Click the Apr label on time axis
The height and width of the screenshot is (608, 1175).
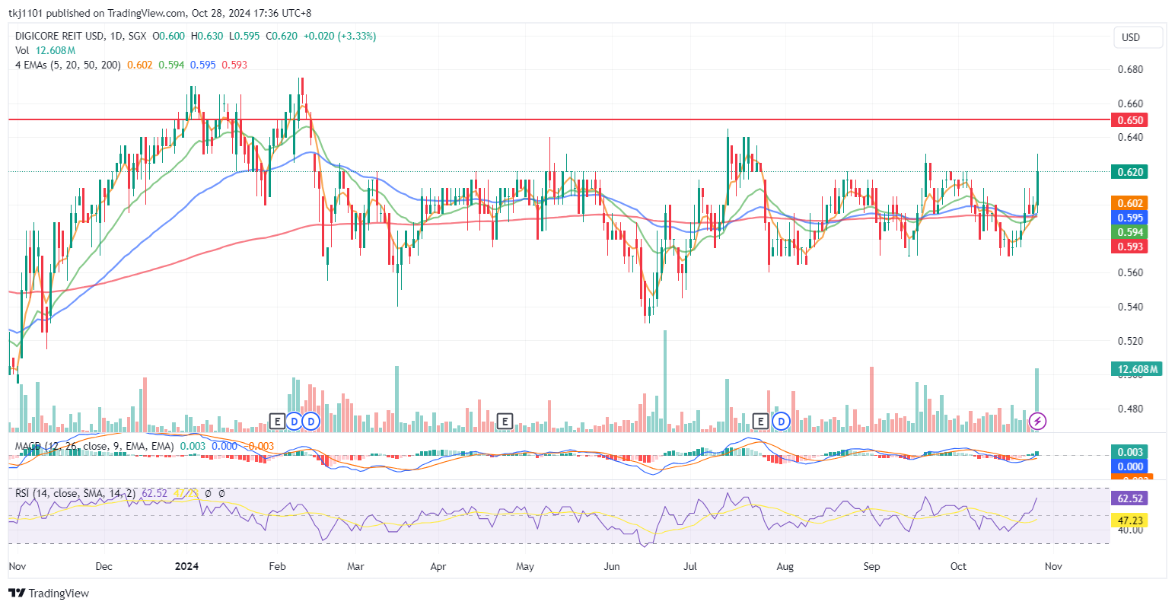coord(438,566)
